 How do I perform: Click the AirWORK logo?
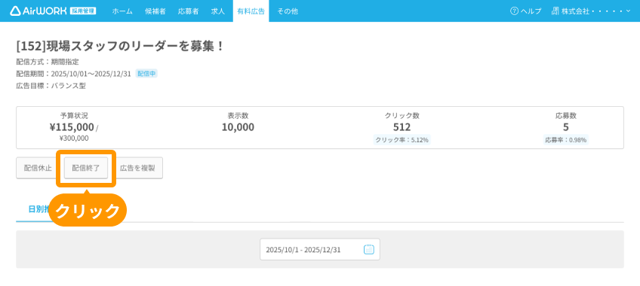[x=38, y=11]
